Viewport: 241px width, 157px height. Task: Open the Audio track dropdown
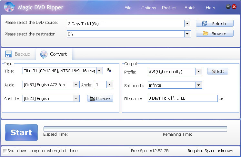pos(76,84)
